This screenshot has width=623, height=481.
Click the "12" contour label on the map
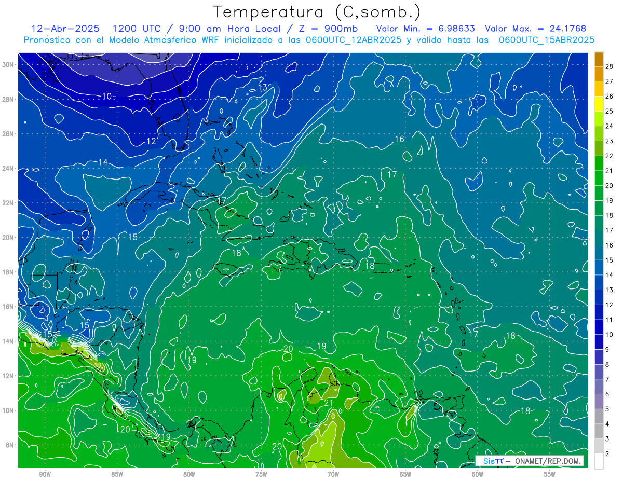[151, 141]
